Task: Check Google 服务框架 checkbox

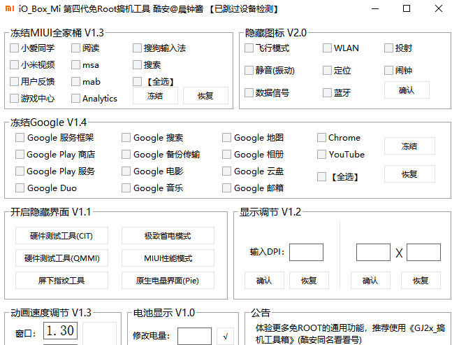Action: tap(20, 137)
